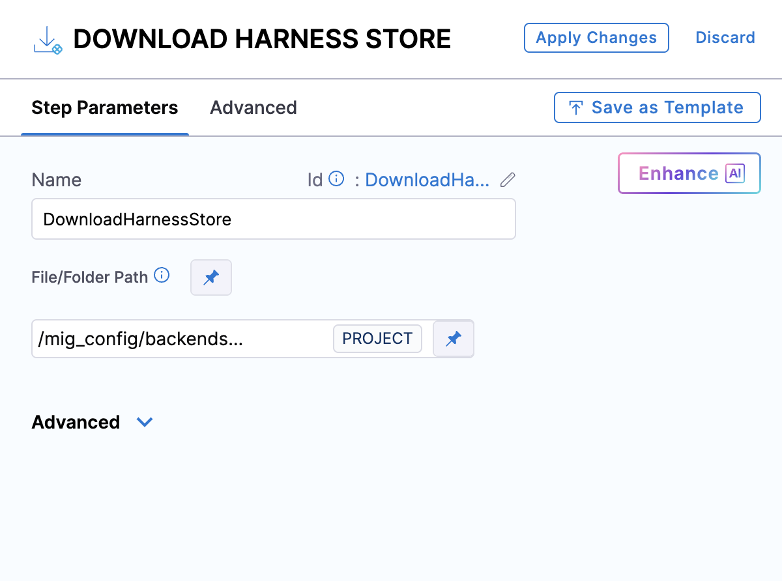The height and width of the screenshot is (581, 782).
Task: Click the upload arrow icon in Save as Template
Action: click(x=575, y=108)
